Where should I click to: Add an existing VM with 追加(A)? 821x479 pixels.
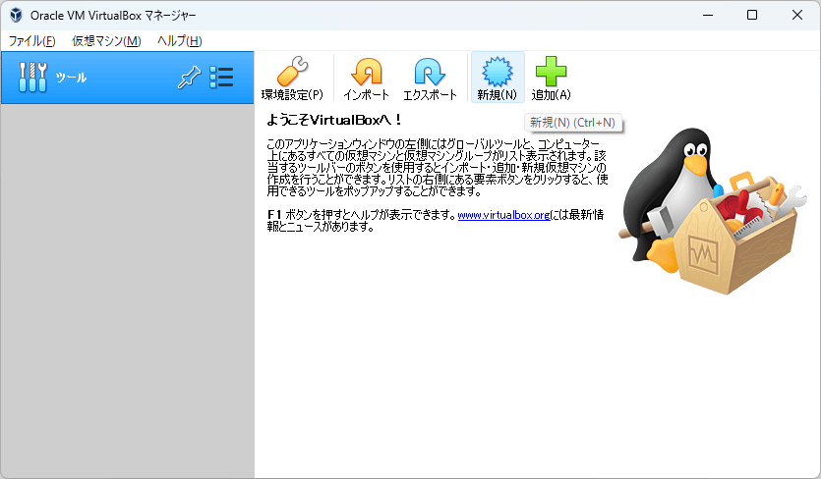(x=552, y=78)
